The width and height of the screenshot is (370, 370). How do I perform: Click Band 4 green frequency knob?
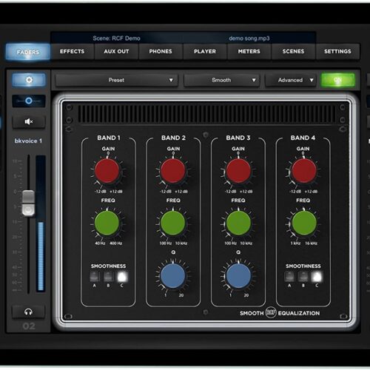pyautogui.click(x=304, y=223)
